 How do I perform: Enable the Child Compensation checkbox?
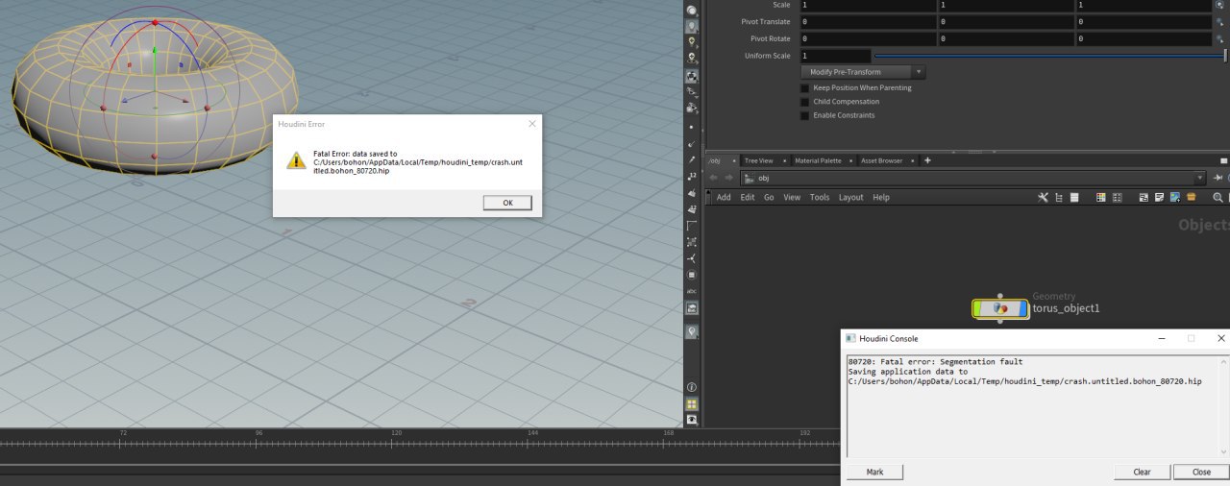pyautogui.click(x=804, y=102)
